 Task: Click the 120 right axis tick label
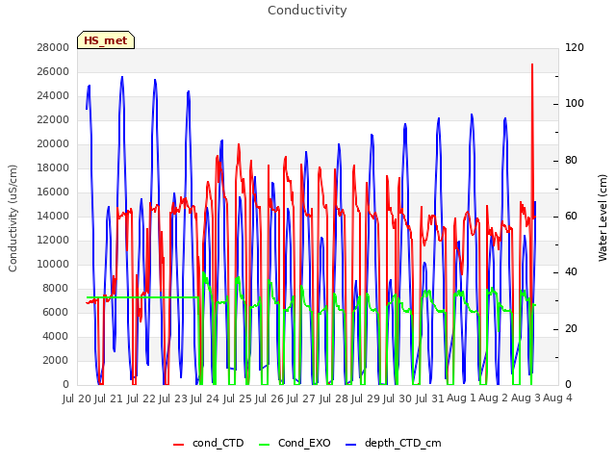click(575, 47)
